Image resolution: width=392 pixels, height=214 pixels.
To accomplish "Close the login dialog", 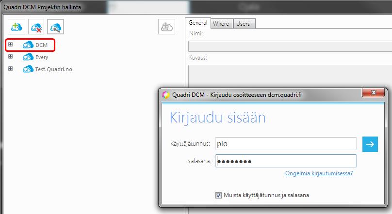I will coord(374,92).
